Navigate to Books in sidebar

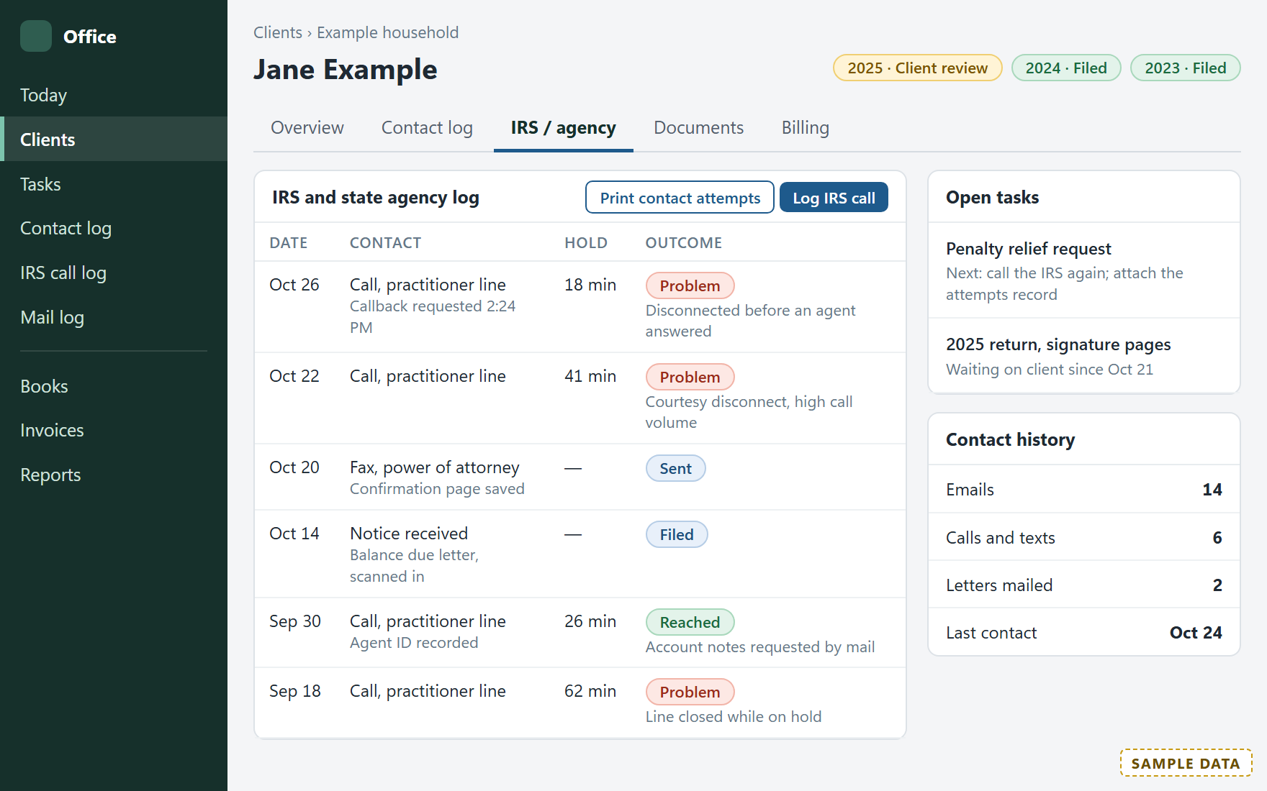click(114, 386)
